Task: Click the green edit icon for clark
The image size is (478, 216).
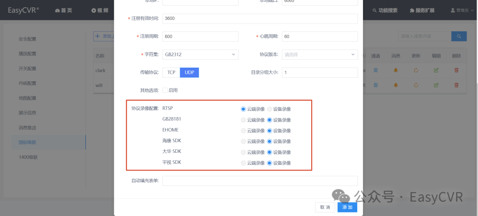Action: point(436,70)
